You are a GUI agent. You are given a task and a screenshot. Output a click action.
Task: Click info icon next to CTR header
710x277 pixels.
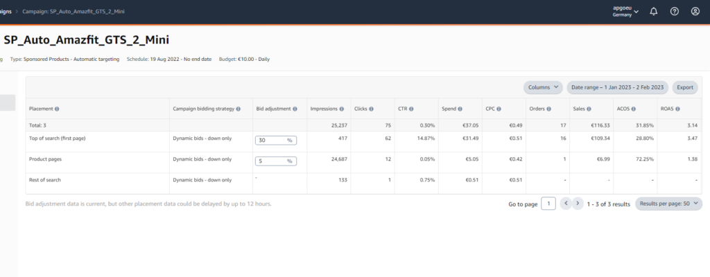coord(411,109)
